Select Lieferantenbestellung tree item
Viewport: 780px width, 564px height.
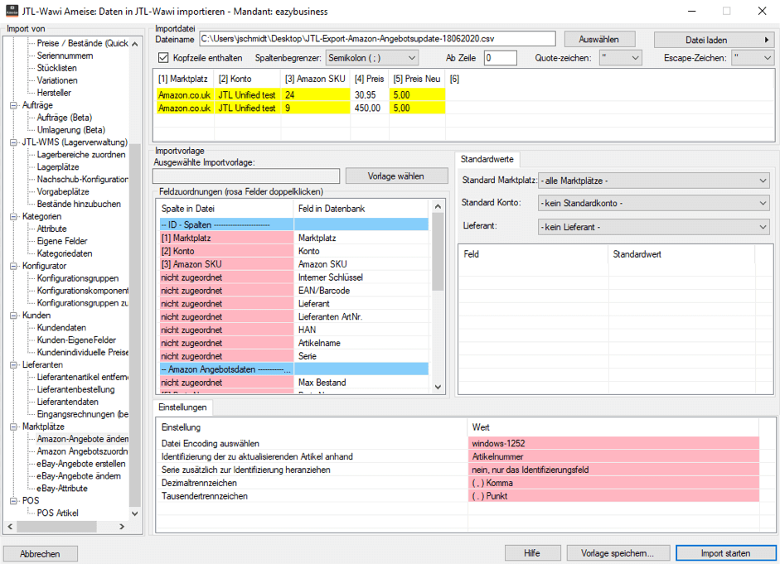(x=75, y=389)
